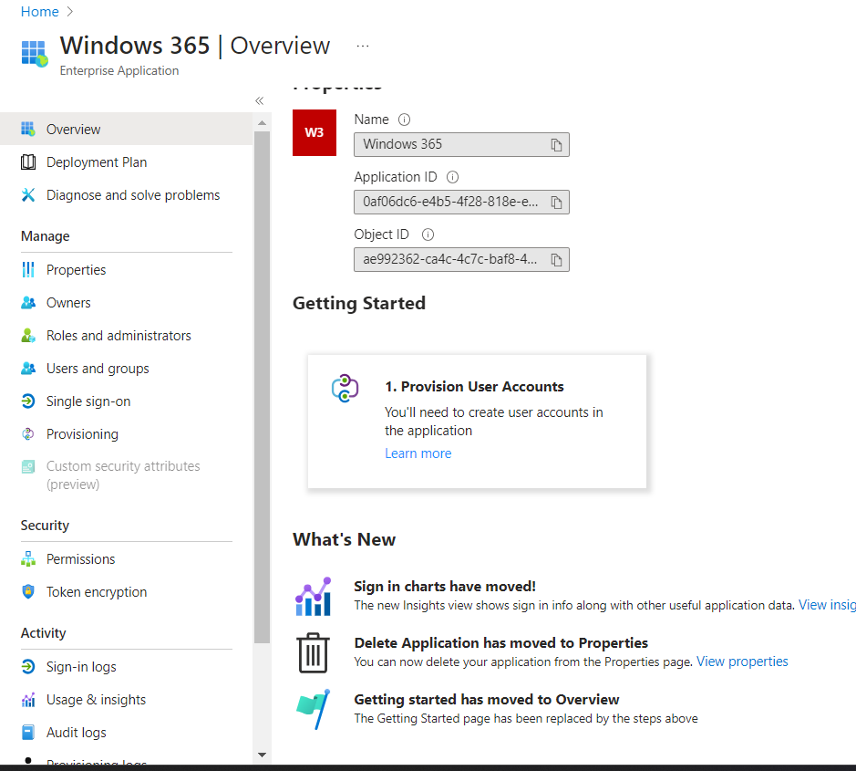Viewport: 856px width, 771px height.
Task: Click the Name field containing Windows 365
Action: tap(461, 145)
